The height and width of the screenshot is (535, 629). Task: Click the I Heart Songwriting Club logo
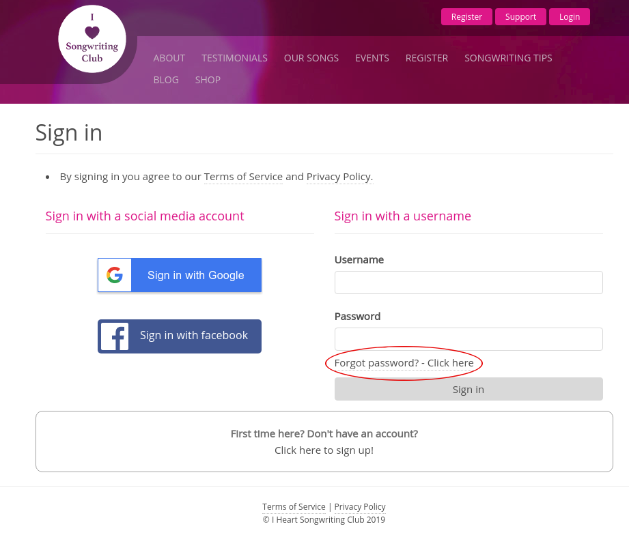pos(92,39)
